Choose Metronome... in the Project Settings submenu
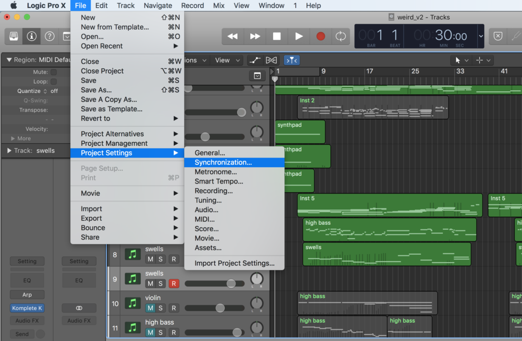 [x=234, y=172]
